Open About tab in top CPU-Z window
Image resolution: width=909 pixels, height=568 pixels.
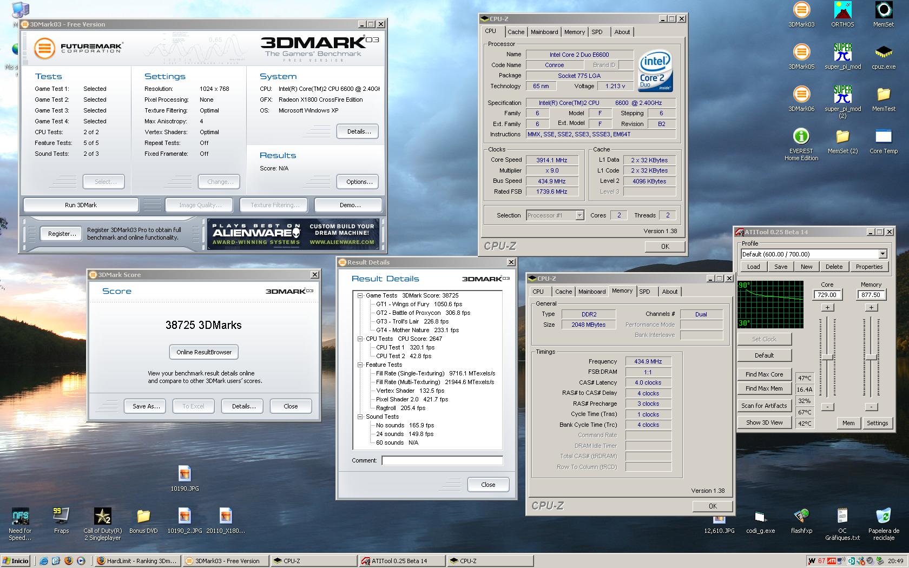(x=622, y=32)
